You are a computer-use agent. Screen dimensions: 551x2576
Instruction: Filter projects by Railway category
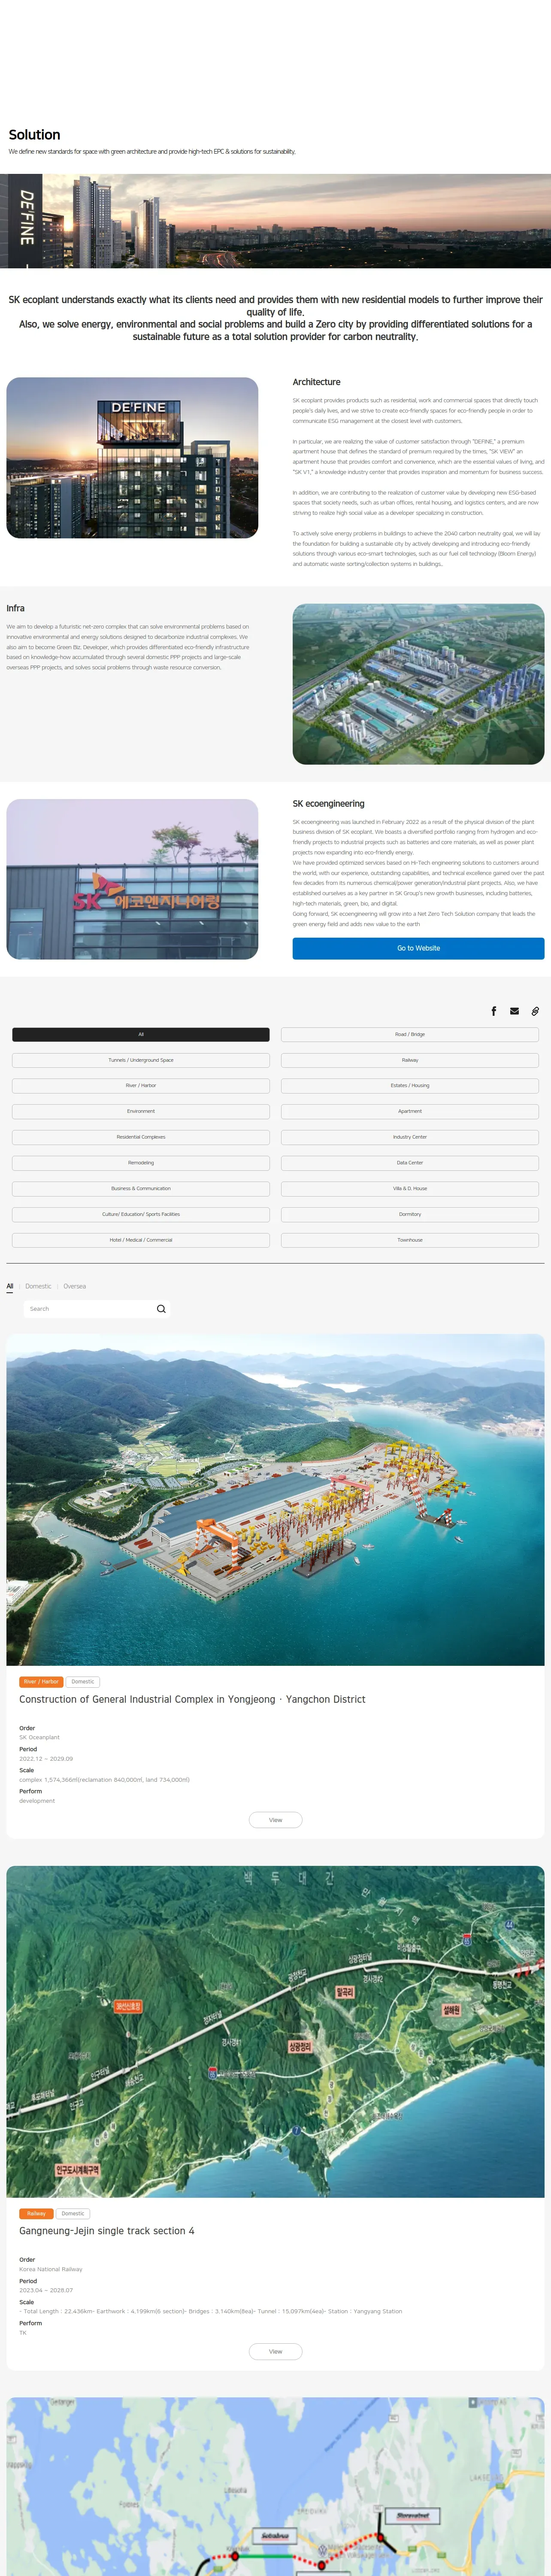(x=410, y=1060)
